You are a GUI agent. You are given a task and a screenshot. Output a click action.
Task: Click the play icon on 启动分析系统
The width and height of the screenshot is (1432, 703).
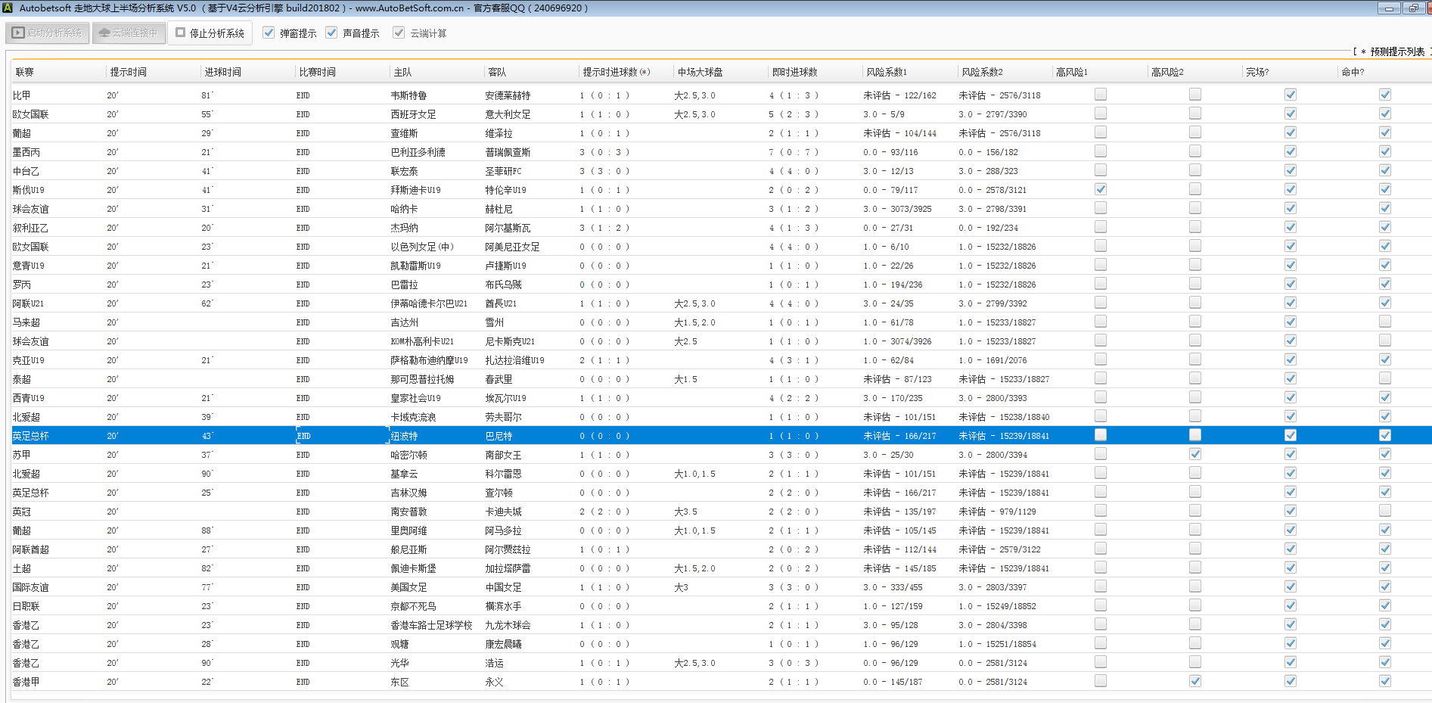click(18, 33)
